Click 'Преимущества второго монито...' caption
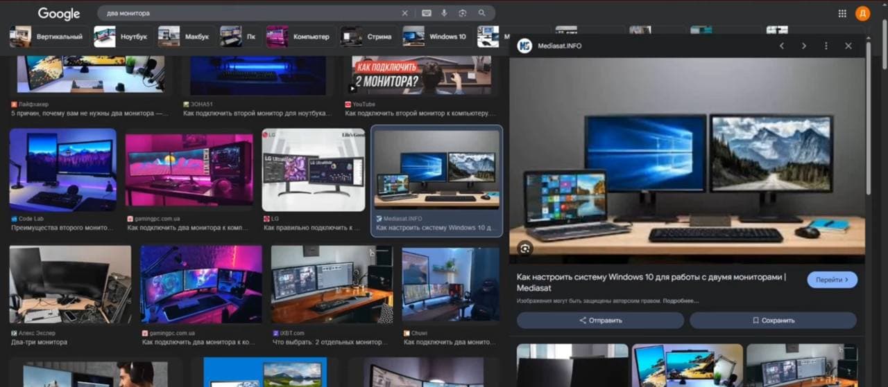 (x=62, y=227)
